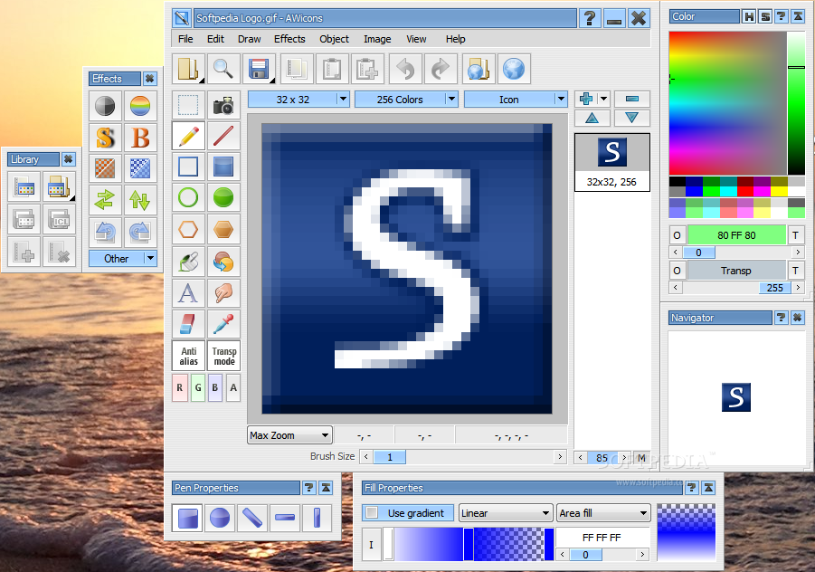
Task: Click the remove image minus button
Action: pyautogui.click(x=632, y=99)
